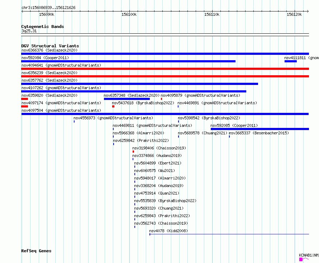
Task: Open the nsv5535839 (ByrskaBishop2022) label
Action: [165, 201]
